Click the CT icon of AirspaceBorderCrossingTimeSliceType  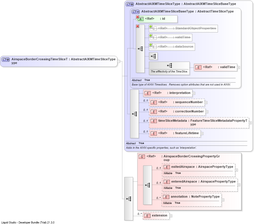pos(6,60)
